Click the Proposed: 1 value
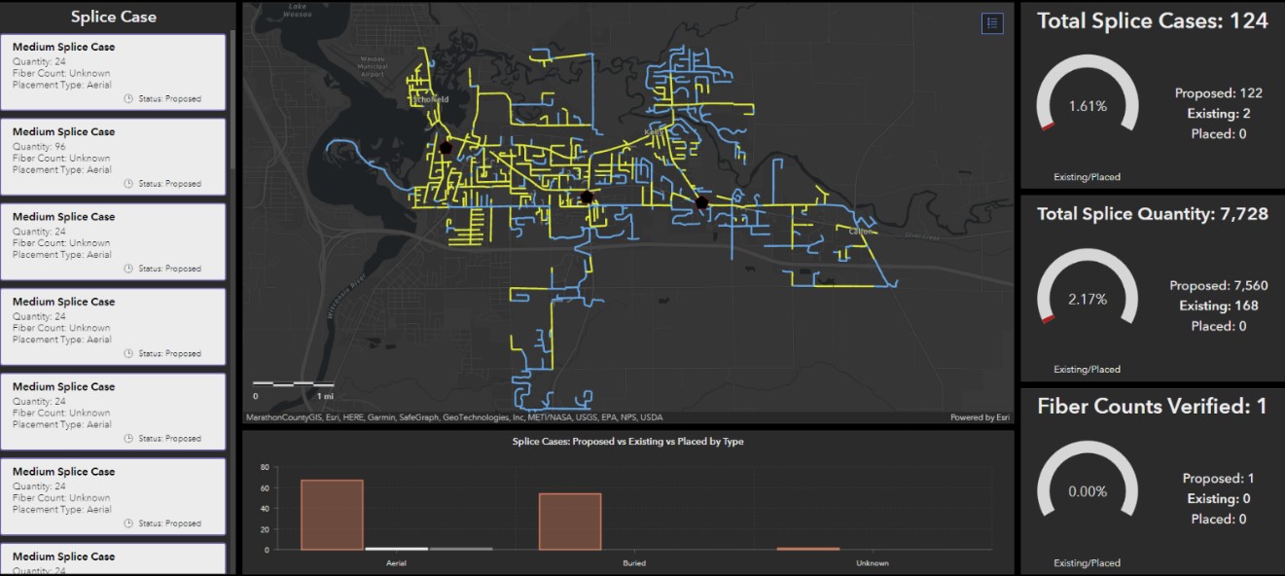 1219,479
